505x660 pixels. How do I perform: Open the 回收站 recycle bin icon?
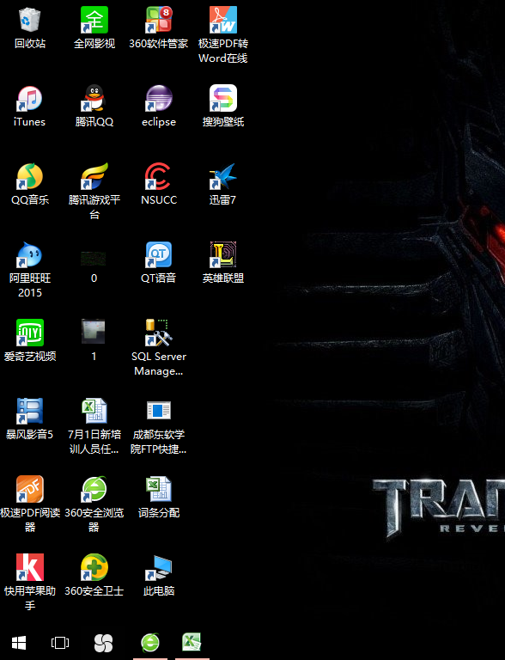click(x=29, y=20)
